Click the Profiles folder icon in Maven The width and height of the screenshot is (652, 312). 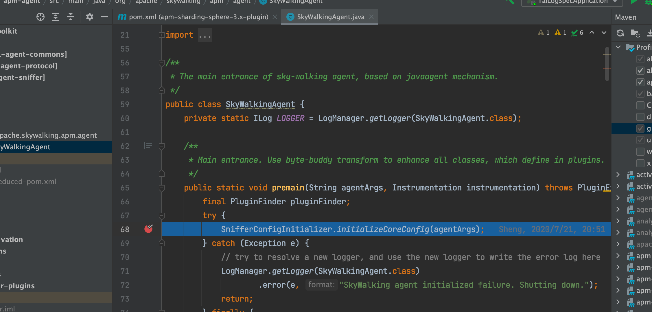click(x=630, y=48)
